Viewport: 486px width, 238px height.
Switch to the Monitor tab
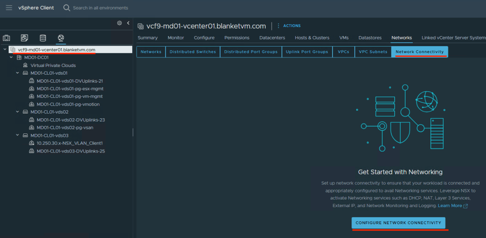pyautogui.click(x=176, y=38)
